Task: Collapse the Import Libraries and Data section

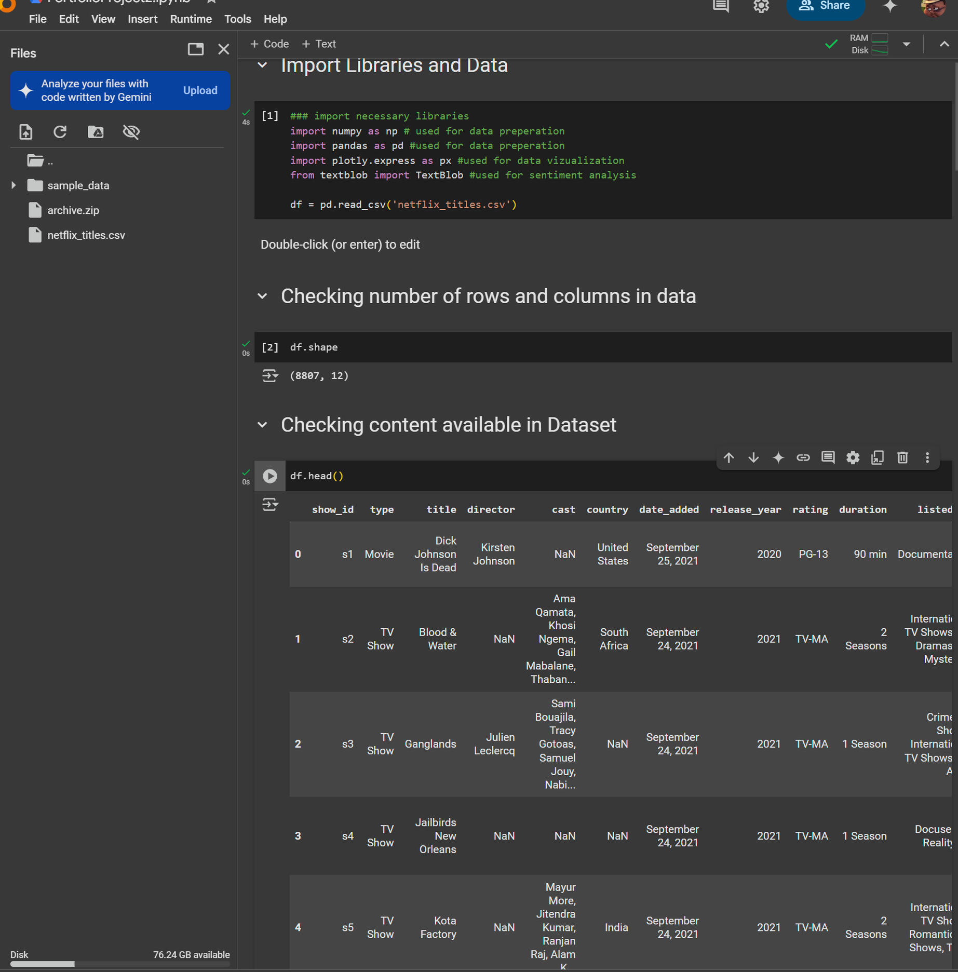Action: pyautogui.click(x=263, y=65)
